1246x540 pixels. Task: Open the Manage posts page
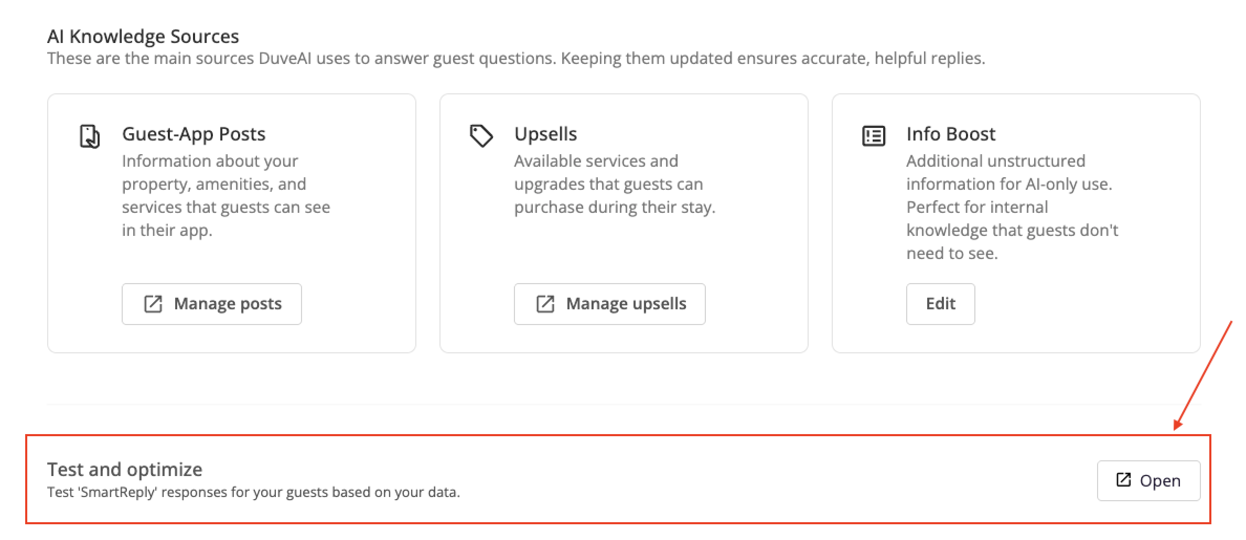click(212, 304)
